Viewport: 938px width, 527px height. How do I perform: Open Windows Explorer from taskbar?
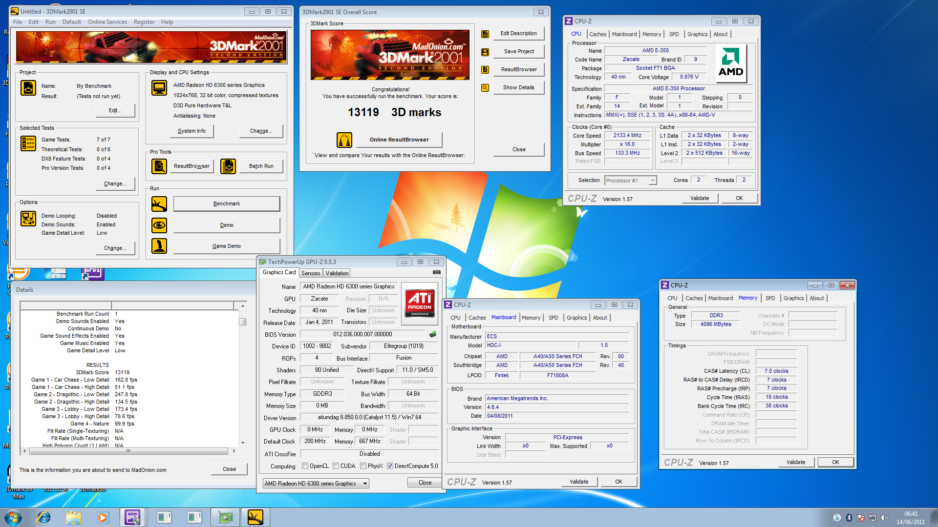point(74,517)
